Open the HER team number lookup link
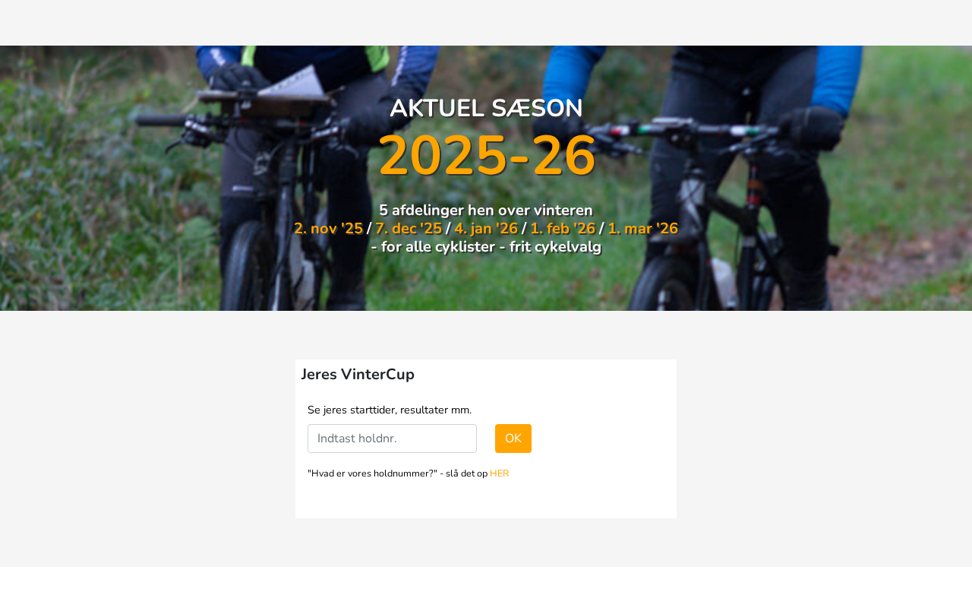Screen dimensions: 972x608 [499, 473]
